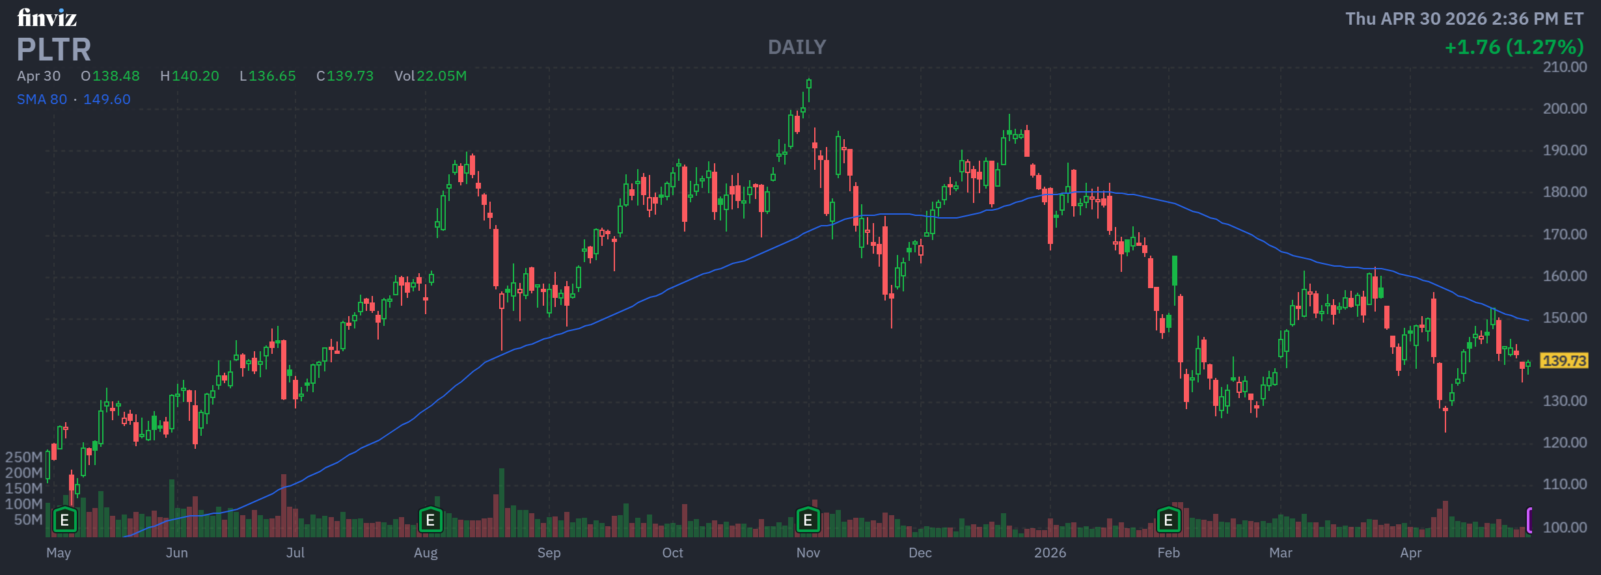Click the Thu APR 30 2026 timestamp
This screenshot has width=1601, height=575.
pyautogui.click(x=1464, y=19)
